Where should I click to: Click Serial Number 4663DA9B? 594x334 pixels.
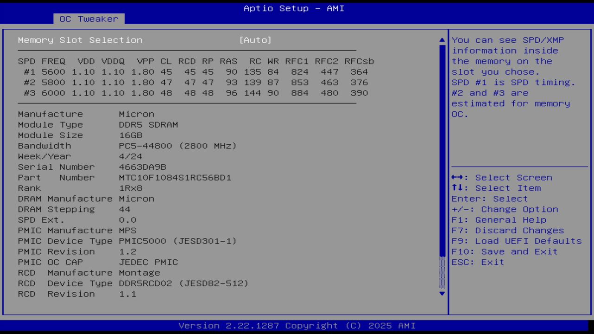142,167
